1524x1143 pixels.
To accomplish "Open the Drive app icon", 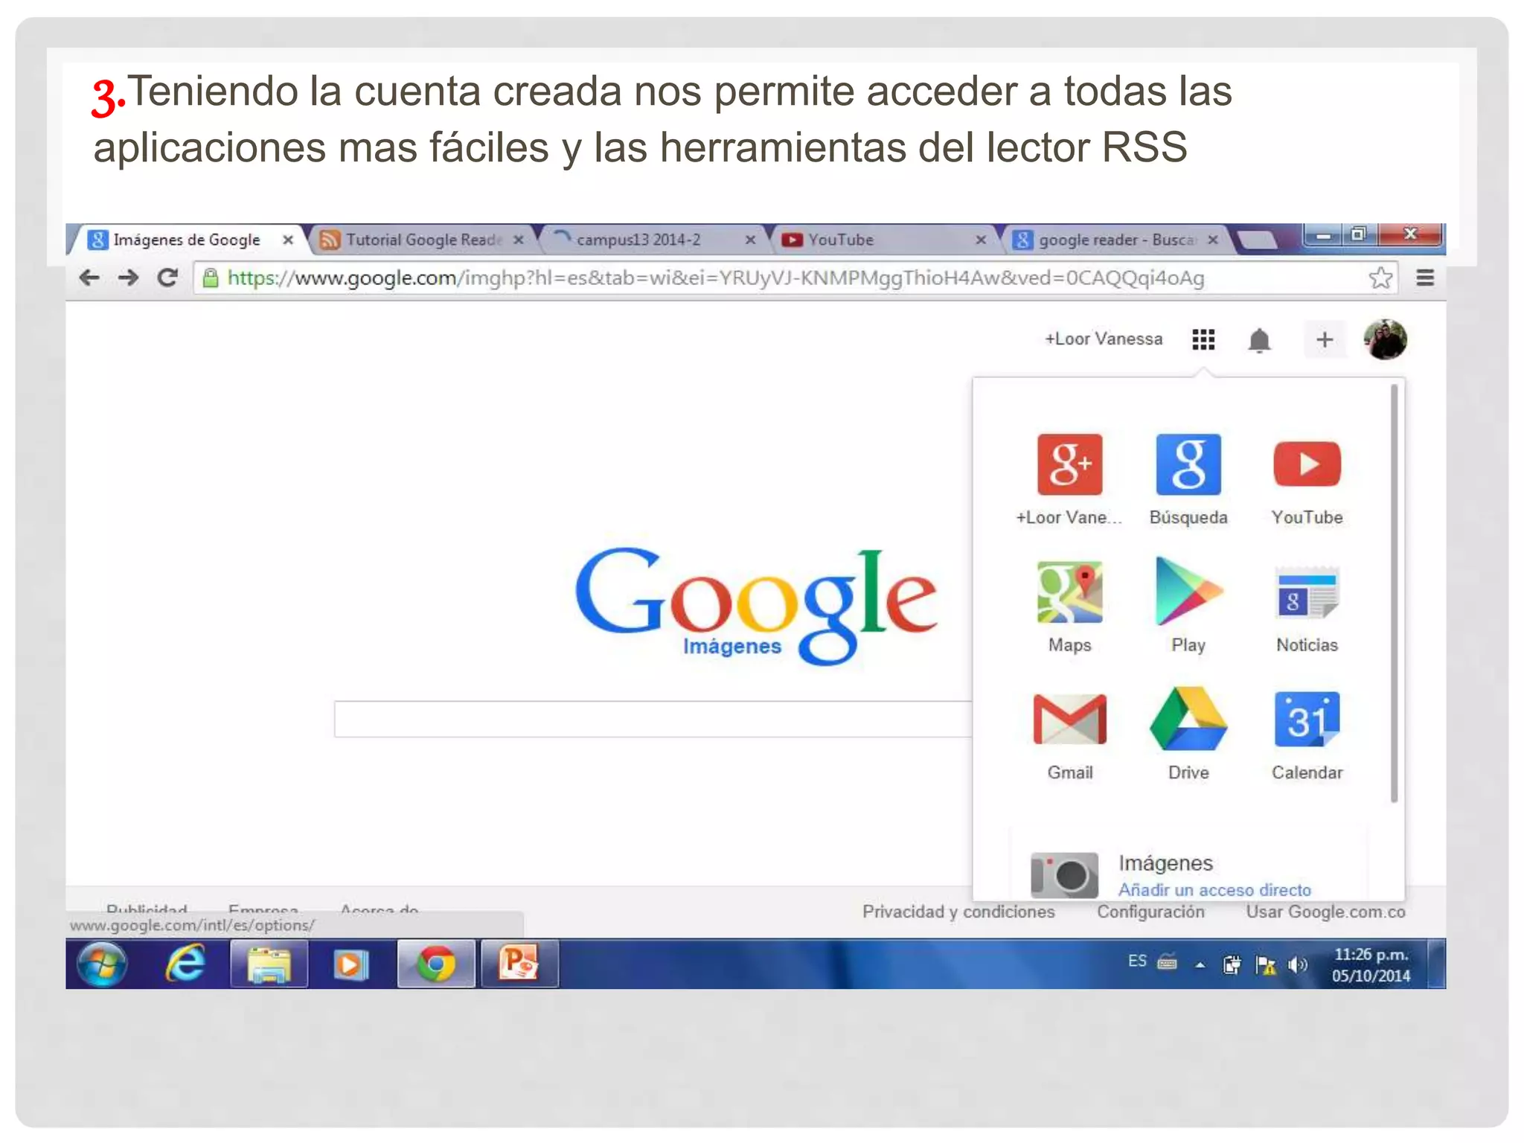I will click(1188, 718).
